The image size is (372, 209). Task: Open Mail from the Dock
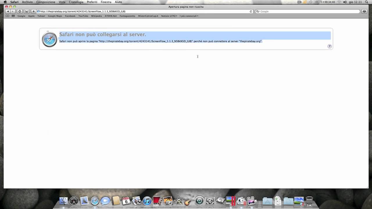coord(84,201)
